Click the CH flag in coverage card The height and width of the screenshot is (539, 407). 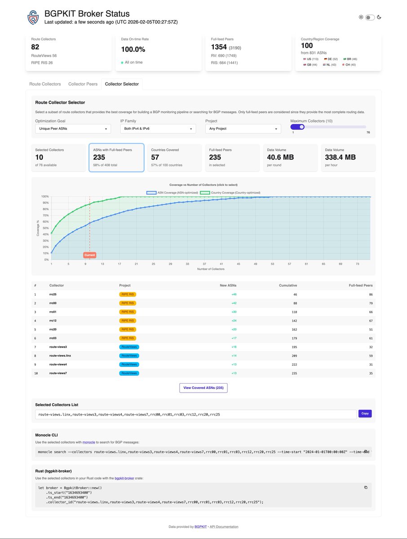344,65
